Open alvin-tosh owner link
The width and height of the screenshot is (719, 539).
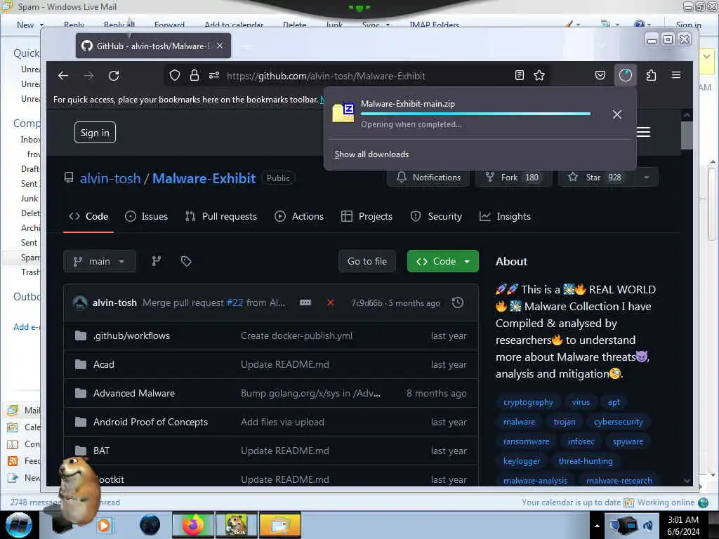coord(110,178)
